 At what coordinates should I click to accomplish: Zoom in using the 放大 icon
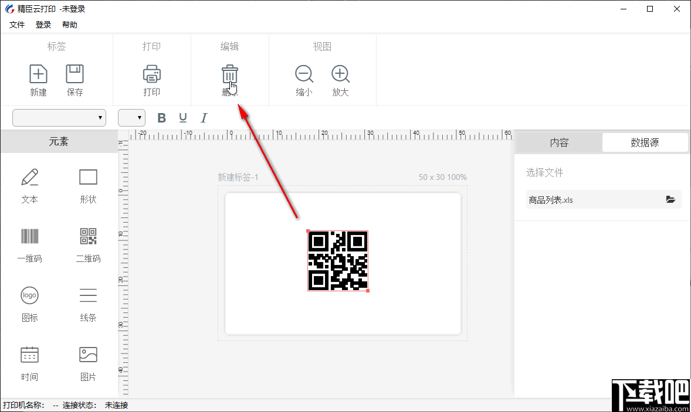tap(340, 76)
